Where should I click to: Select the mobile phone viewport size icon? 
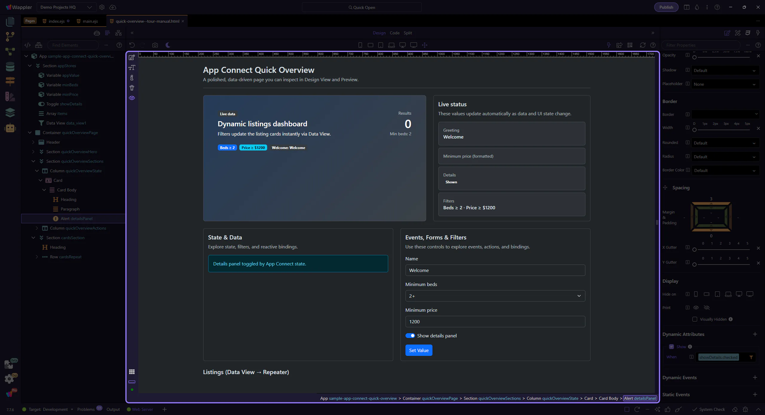coord(360,45)
